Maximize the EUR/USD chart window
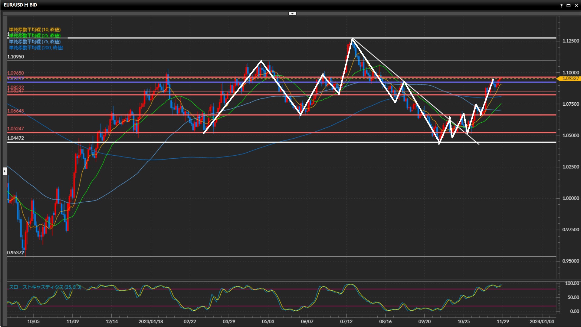 [x=569, y=5]
